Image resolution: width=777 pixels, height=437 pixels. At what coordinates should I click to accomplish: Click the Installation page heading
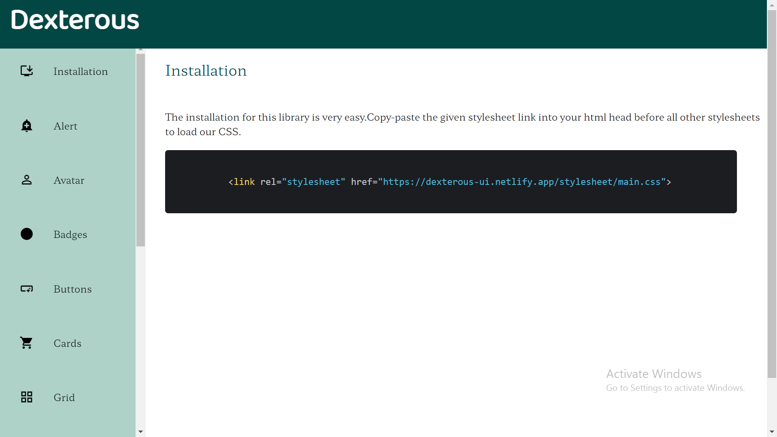pyautogui.click(x=206, y=70)
